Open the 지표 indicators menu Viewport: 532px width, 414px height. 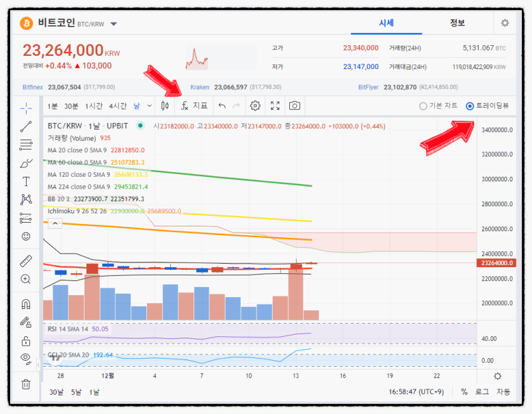[194, 106]
